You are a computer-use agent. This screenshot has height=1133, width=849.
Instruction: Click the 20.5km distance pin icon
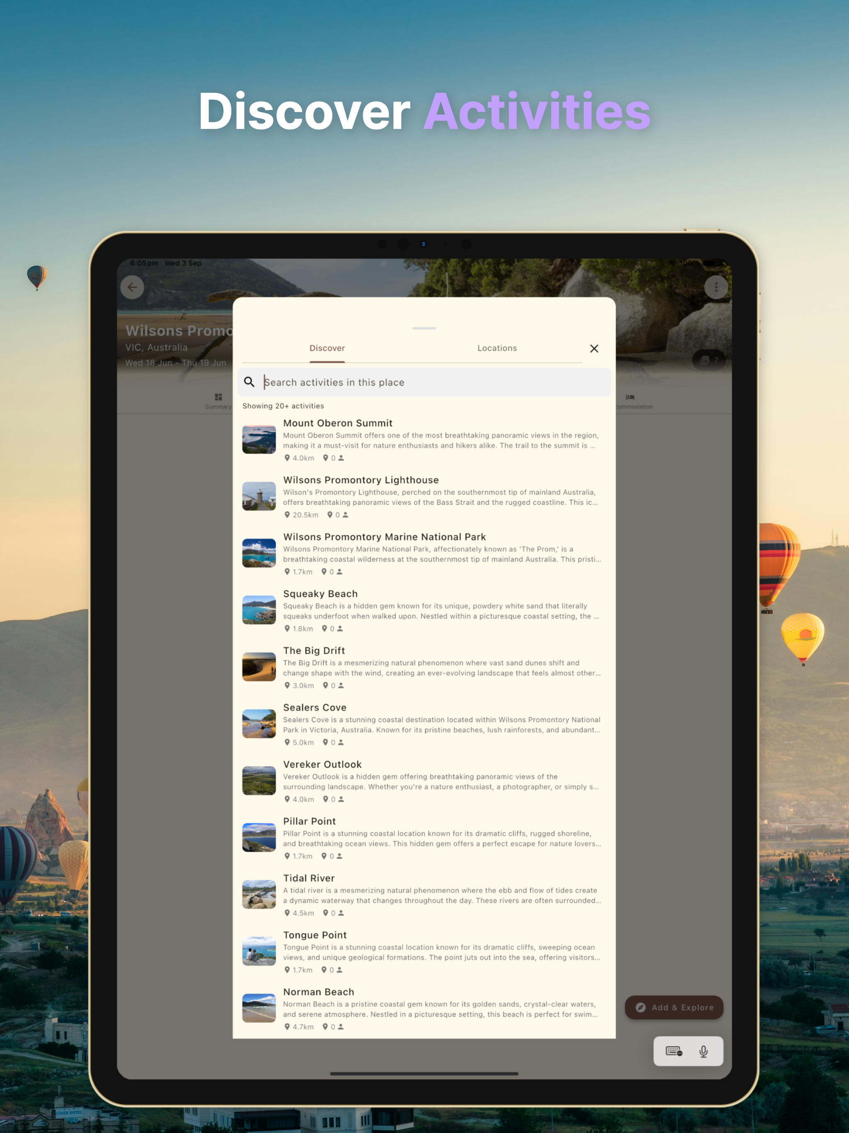pyautogui.click(x=287, y=515)
